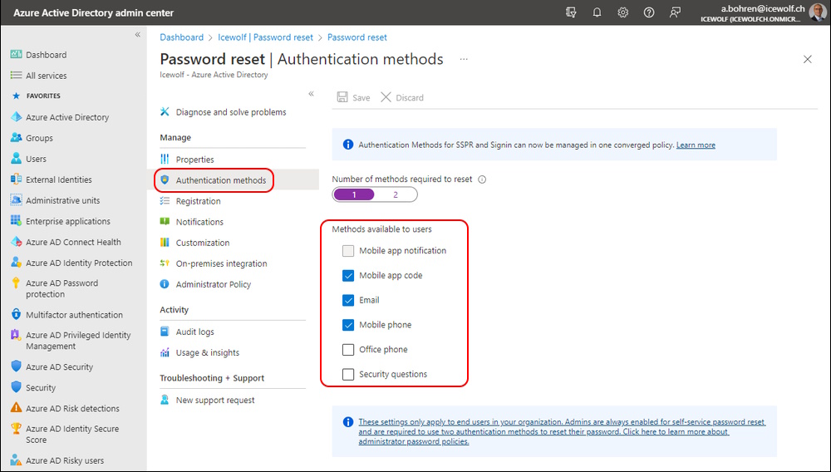Collapse the left favorites sidebar
831x472 pixels.
(x=137, y=34)
